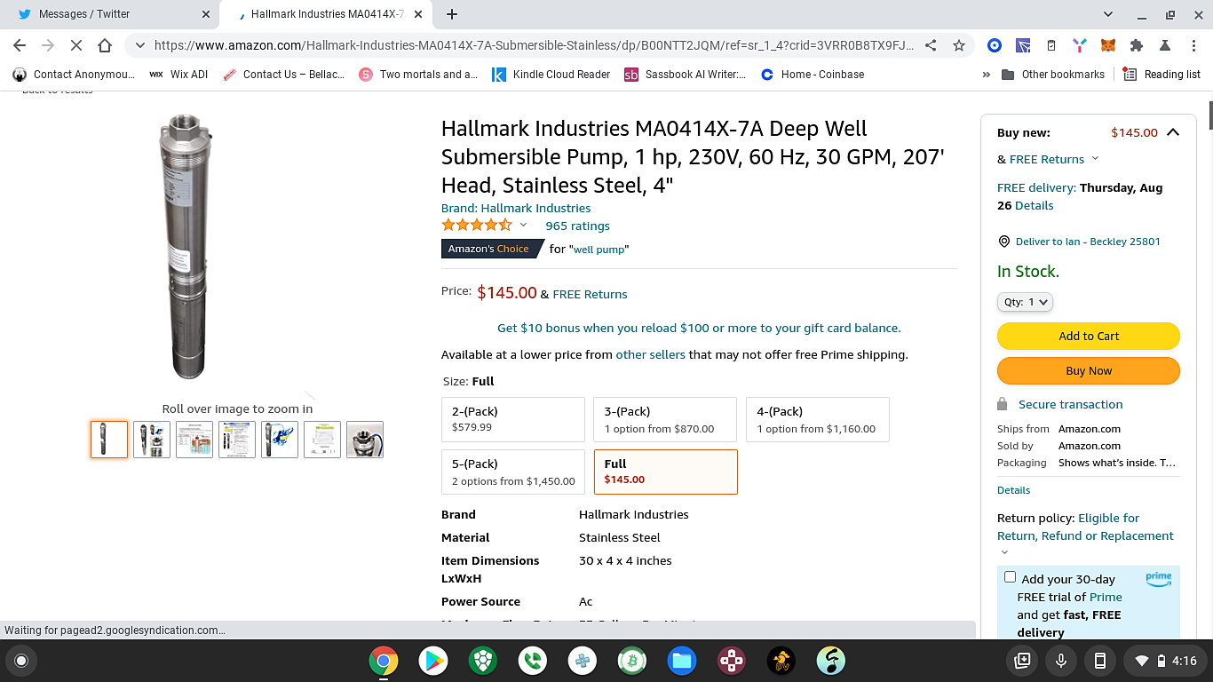Click the Secure transaction link
This screenshot has height=682, width=1213.
[x=1070, y=404]
